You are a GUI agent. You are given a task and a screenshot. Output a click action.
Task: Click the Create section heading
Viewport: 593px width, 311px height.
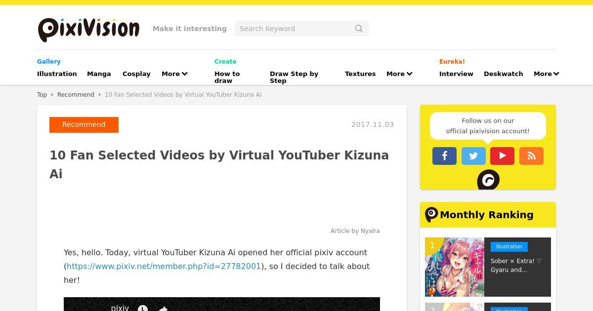coord(225,61)
